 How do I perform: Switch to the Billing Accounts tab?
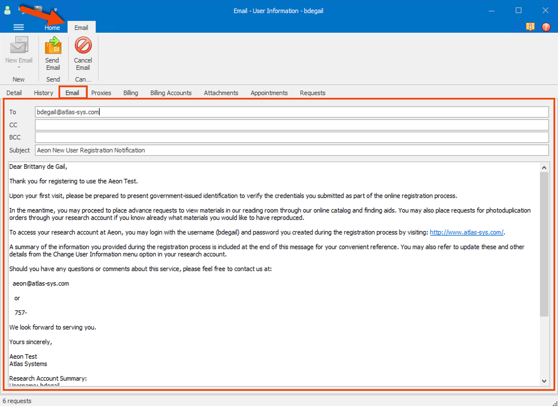tap(171, 93)
